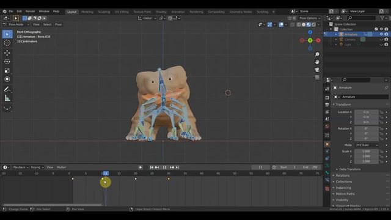The image size is (391, 220).
Task: Open the Render menu
Action: click(x=30, y=12)
